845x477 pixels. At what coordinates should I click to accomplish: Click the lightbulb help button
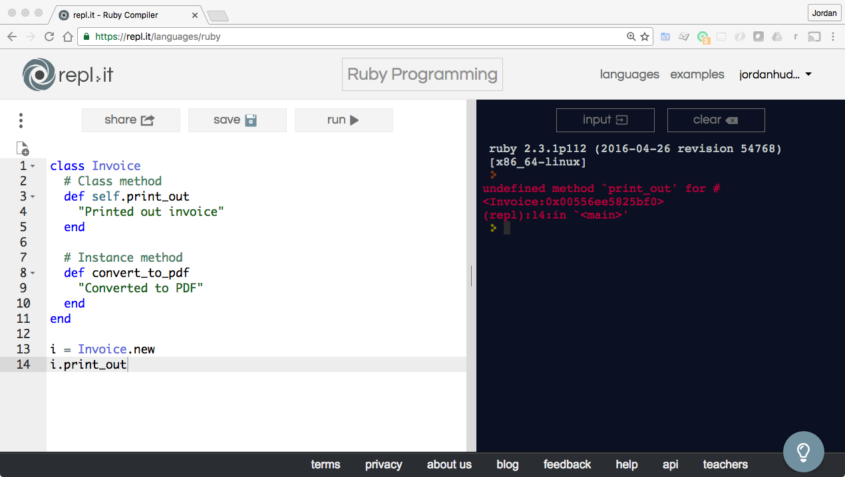(x=804, y=452)
